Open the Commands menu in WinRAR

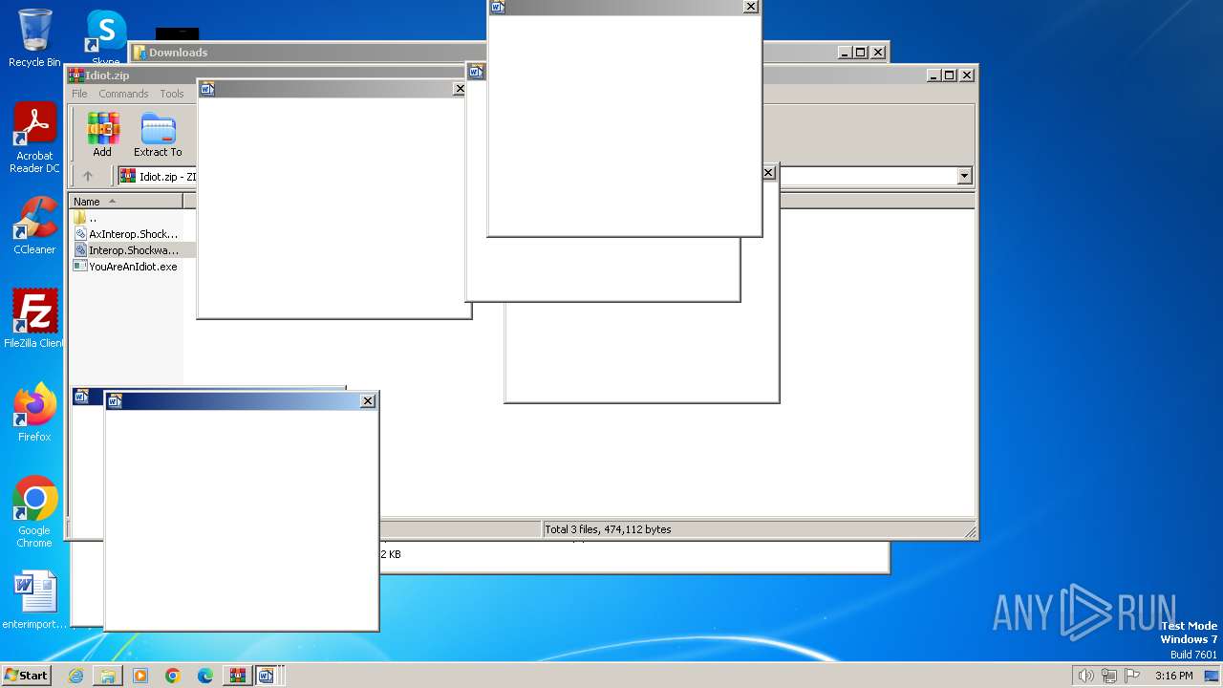(x=123, y=94)
